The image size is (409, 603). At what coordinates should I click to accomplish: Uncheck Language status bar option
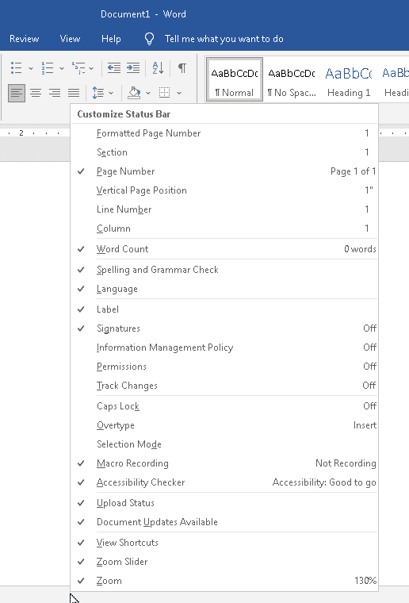(x=224, y=289)
